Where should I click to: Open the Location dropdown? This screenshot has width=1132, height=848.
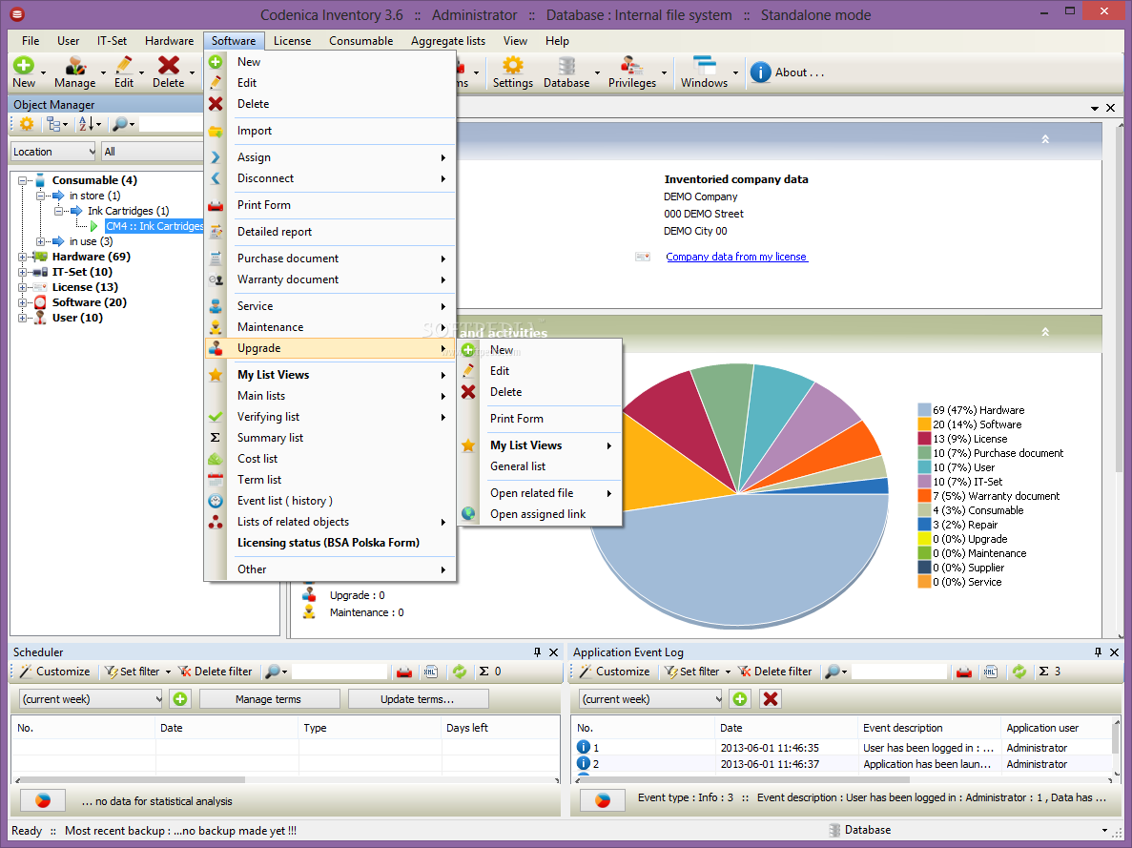(53, 152)
